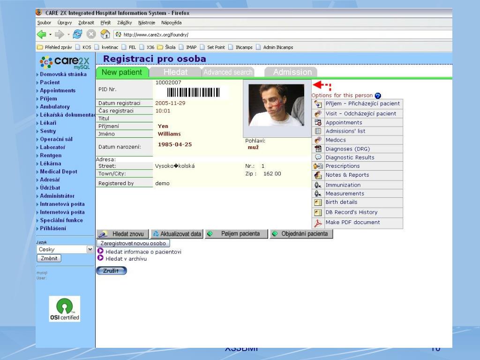The image size is (480, 360).
Task: Open the Přihlášení sidebar link
Action: click(x=53, y=228)
